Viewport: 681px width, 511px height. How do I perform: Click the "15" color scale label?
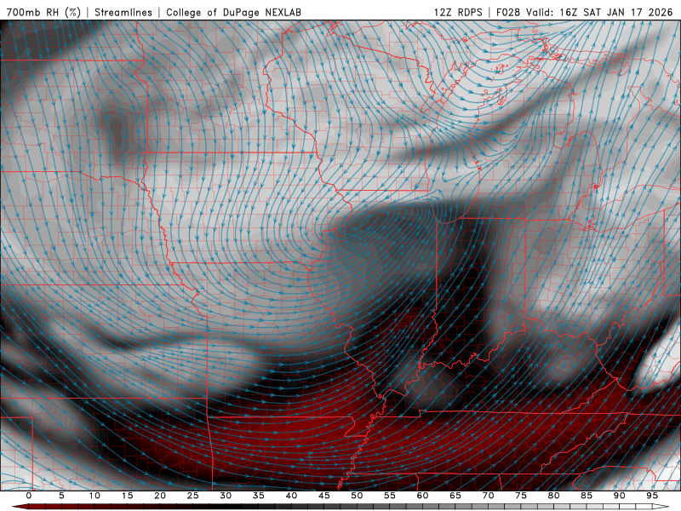coord(127,496)
